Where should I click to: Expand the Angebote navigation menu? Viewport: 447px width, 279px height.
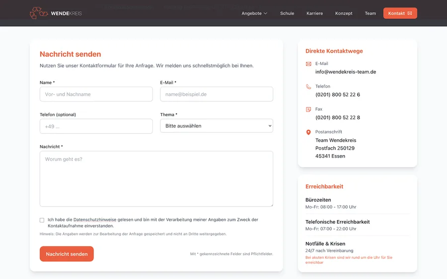tap(254, 13)
